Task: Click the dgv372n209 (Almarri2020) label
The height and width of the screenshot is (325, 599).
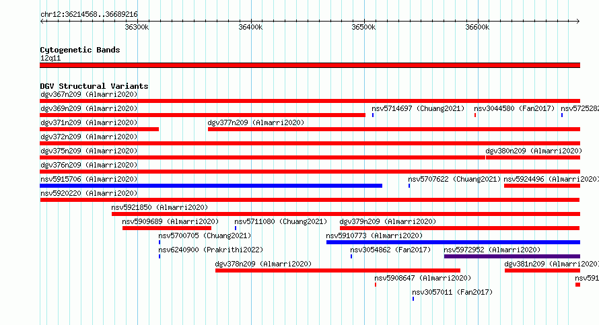Action: 89,137
